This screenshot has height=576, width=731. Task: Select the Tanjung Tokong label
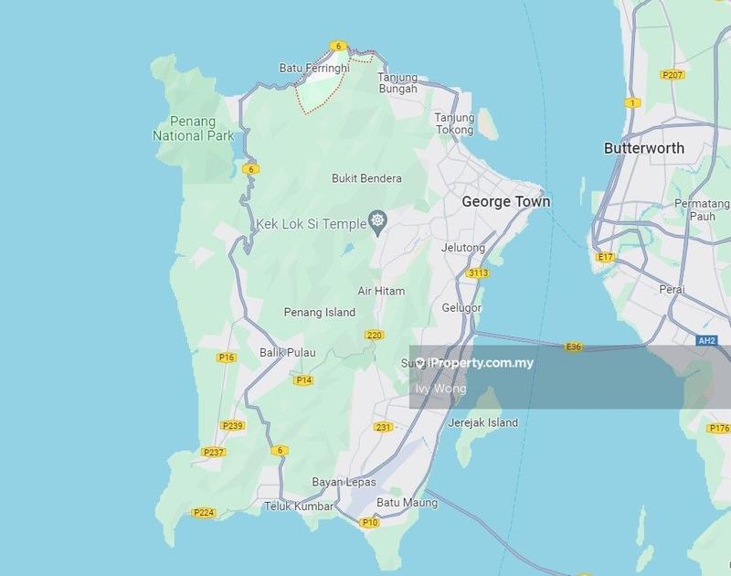coord(454,123)
